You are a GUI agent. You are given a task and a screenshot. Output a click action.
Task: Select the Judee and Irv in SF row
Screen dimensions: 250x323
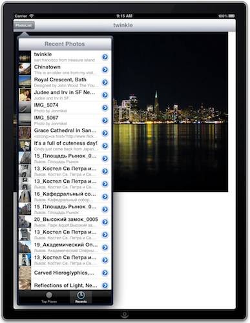click(x=65, y=95)
